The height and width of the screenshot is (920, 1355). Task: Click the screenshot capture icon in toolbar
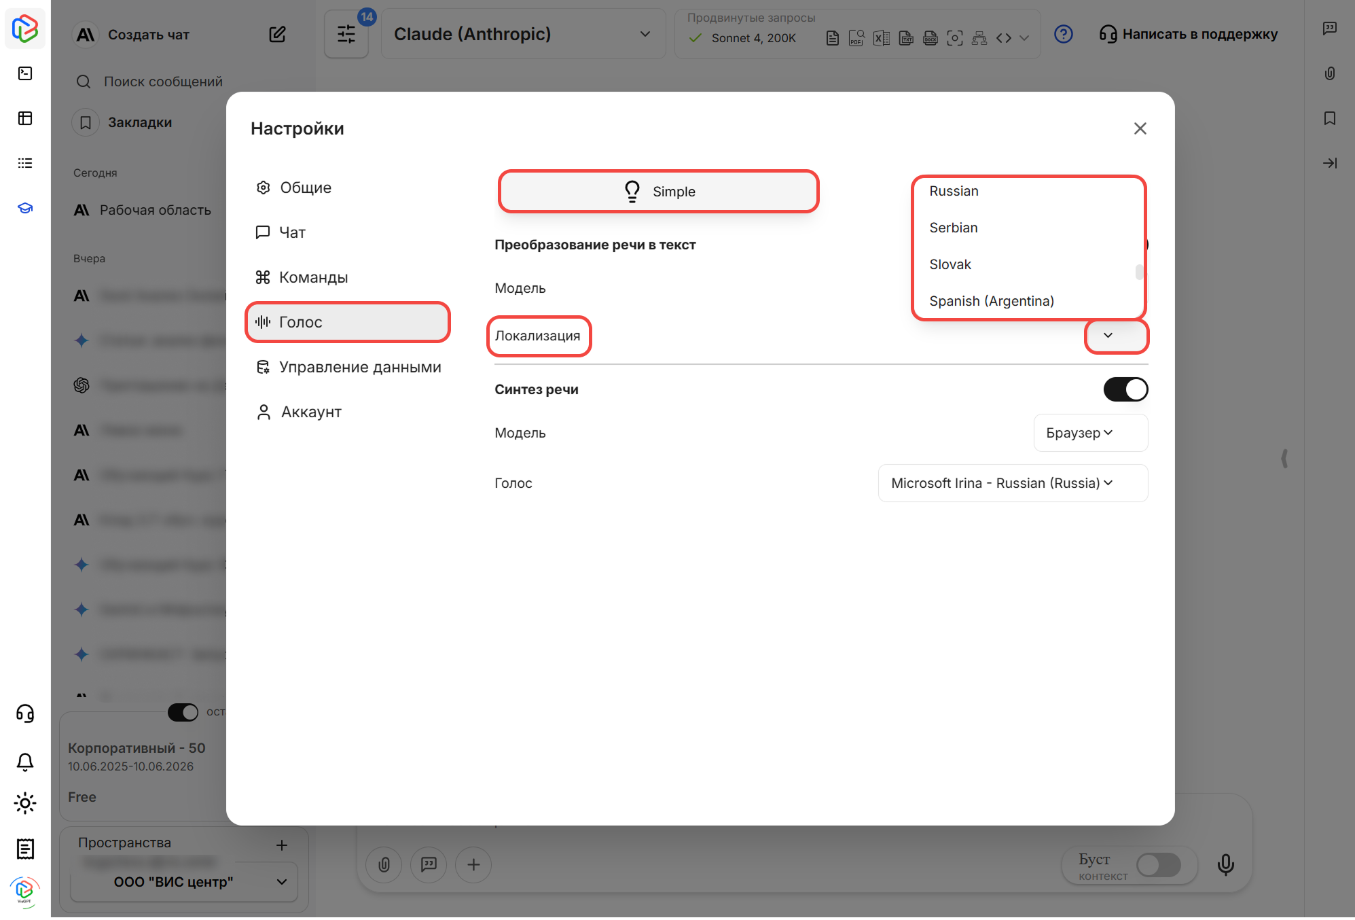955,38
